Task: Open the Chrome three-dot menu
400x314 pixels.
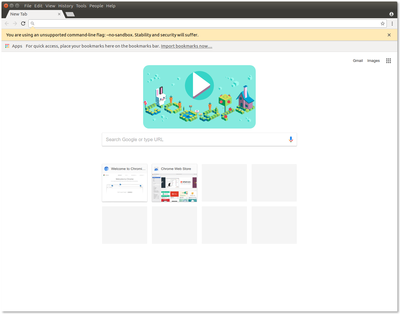Action: click(x=392, y=23)
